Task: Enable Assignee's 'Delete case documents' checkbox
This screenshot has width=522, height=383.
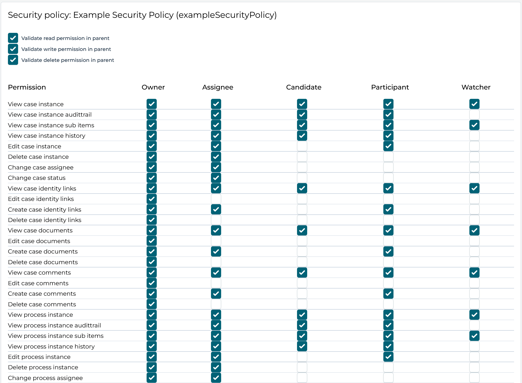Action: coord(216,262)
